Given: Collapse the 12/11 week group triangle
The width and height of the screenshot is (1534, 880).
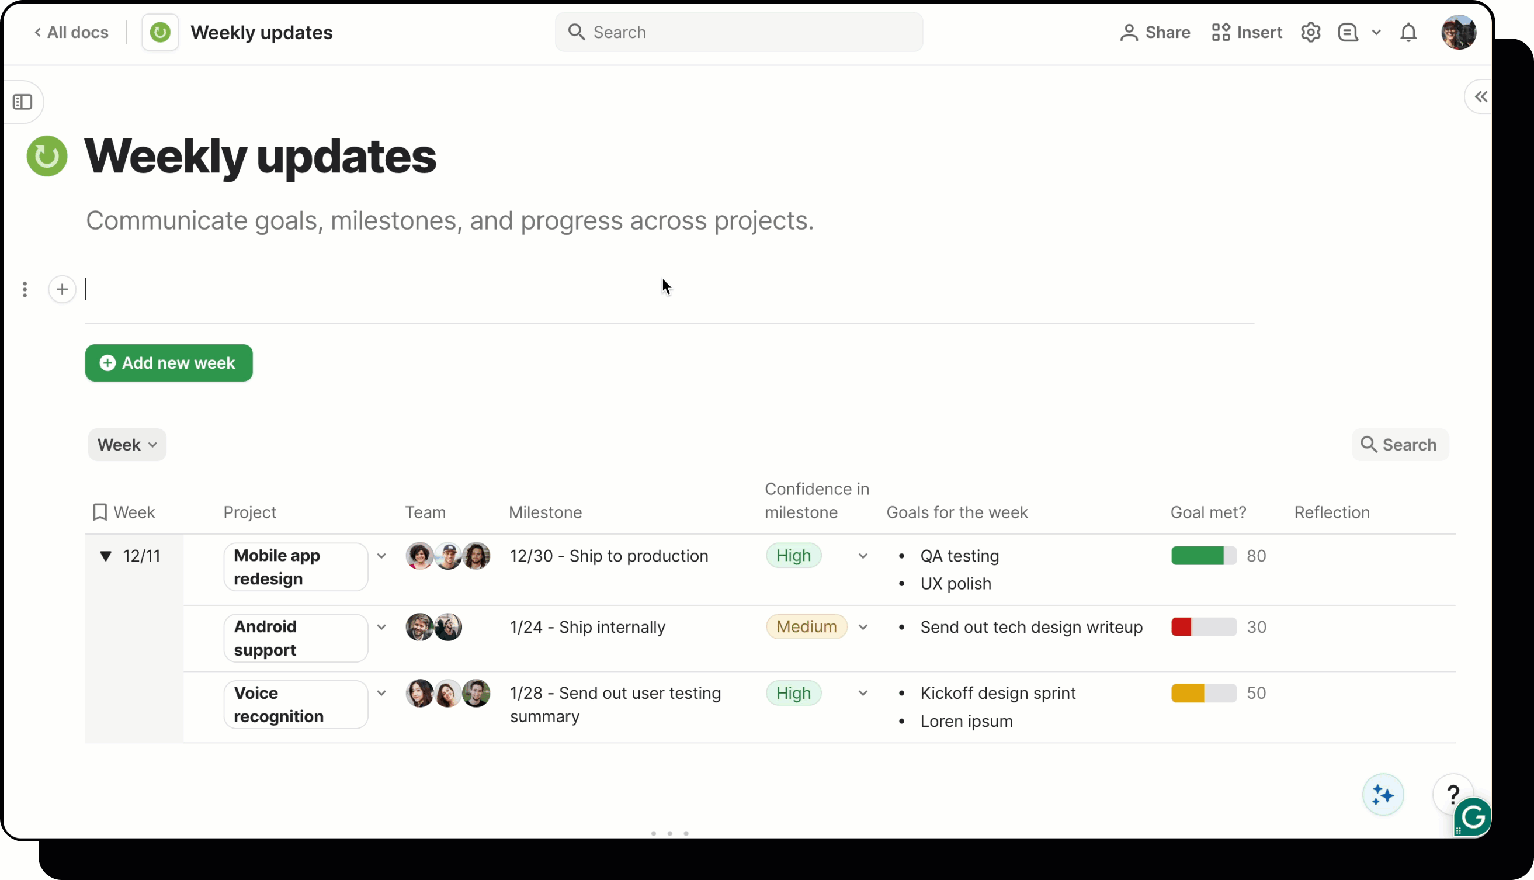Looking at the screenshot, I should (x=106, y=556).
